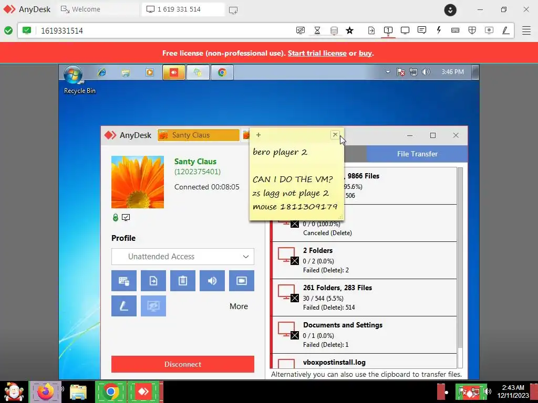
Task: Toggle clipboard access permission
Action: tap(183, 281)
